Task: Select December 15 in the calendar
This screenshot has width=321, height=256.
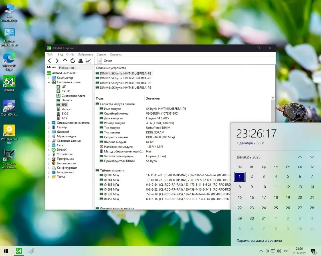Action: (240, 197)
